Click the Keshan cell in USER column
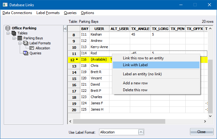 tap(99, 35)
